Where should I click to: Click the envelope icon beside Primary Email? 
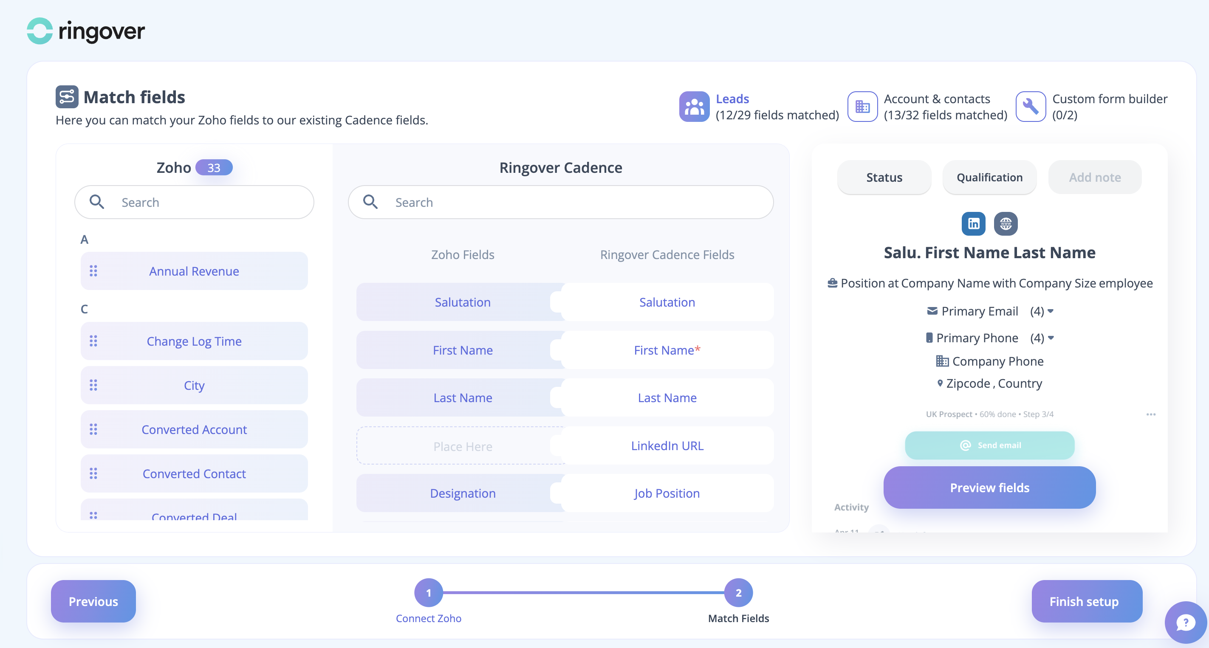click(932, 311)
